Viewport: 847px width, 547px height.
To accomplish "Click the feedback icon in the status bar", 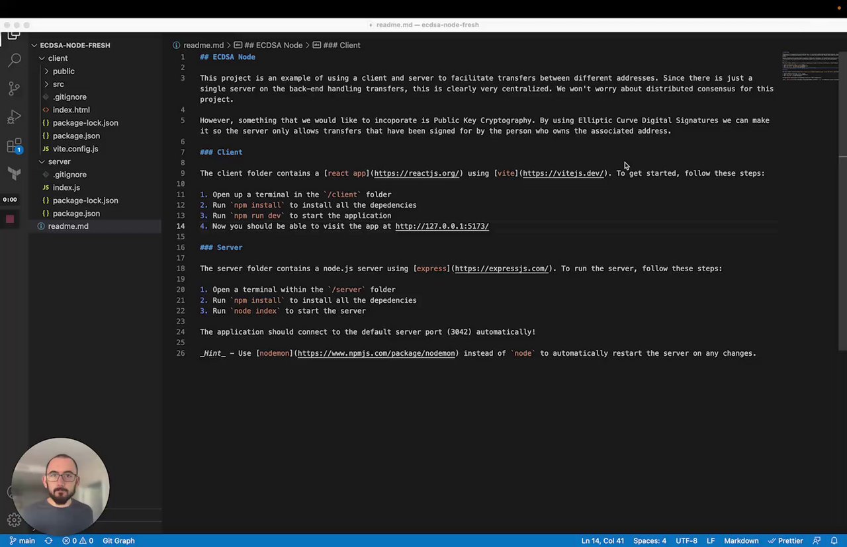I will [x=817, y=540].
